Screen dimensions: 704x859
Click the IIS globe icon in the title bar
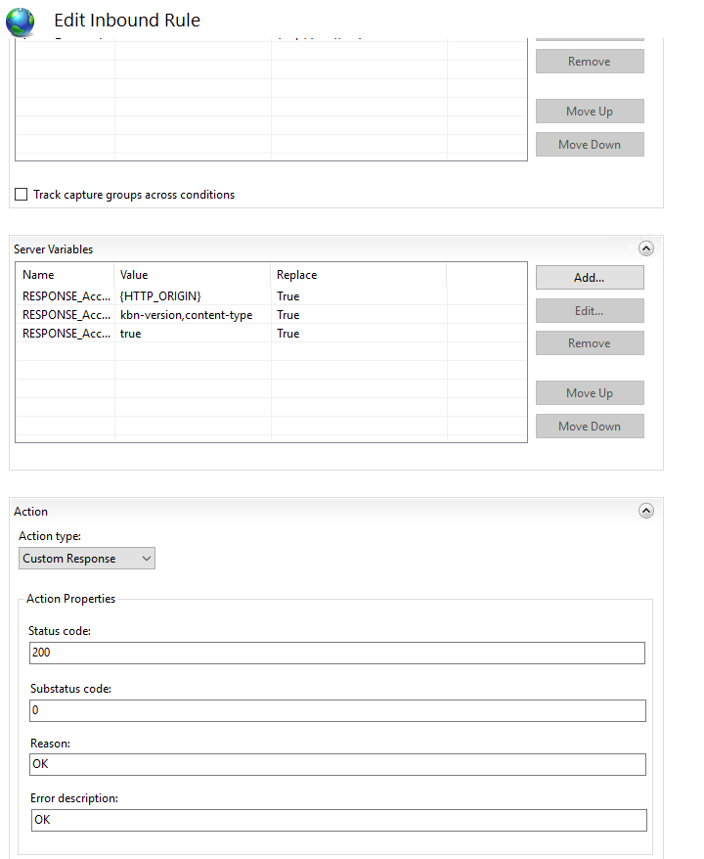20,22
